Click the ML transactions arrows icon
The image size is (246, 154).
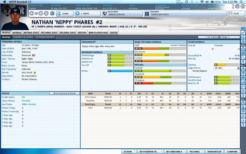243,91
